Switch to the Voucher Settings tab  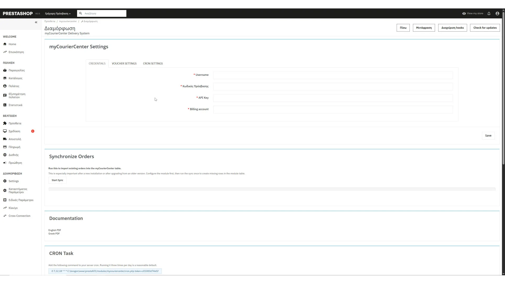pyautogui.click(x=124, y=64)
